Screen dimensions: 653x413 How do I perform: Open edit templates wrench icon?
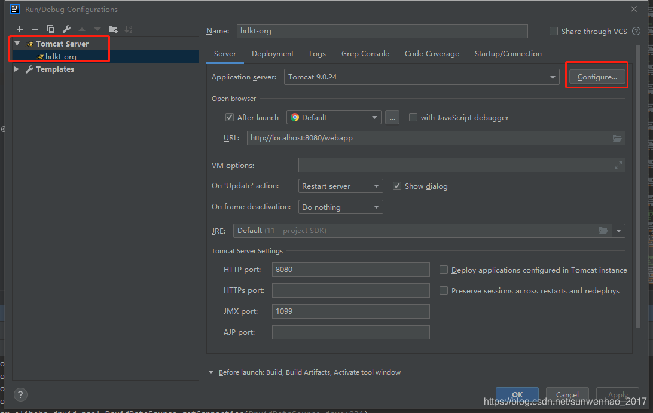point(66,29)
